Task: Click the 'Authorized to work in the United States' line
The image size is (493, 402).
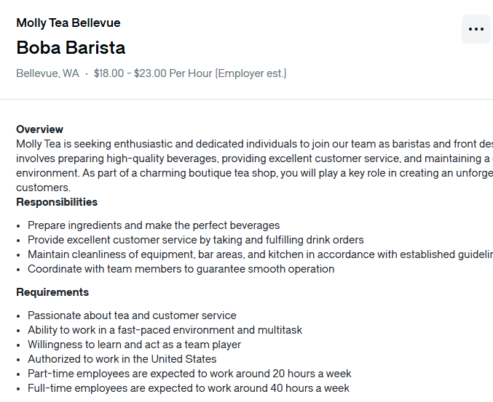Action: [122, 359]
